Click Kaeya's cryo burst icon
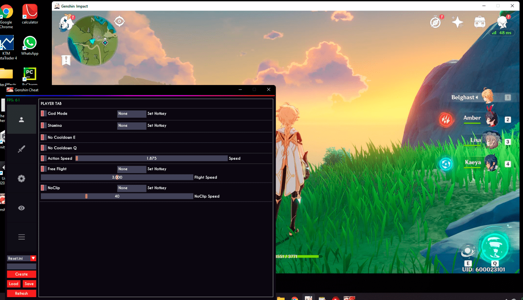The height and width of the screenshot is (300, 523). (446, 164)
